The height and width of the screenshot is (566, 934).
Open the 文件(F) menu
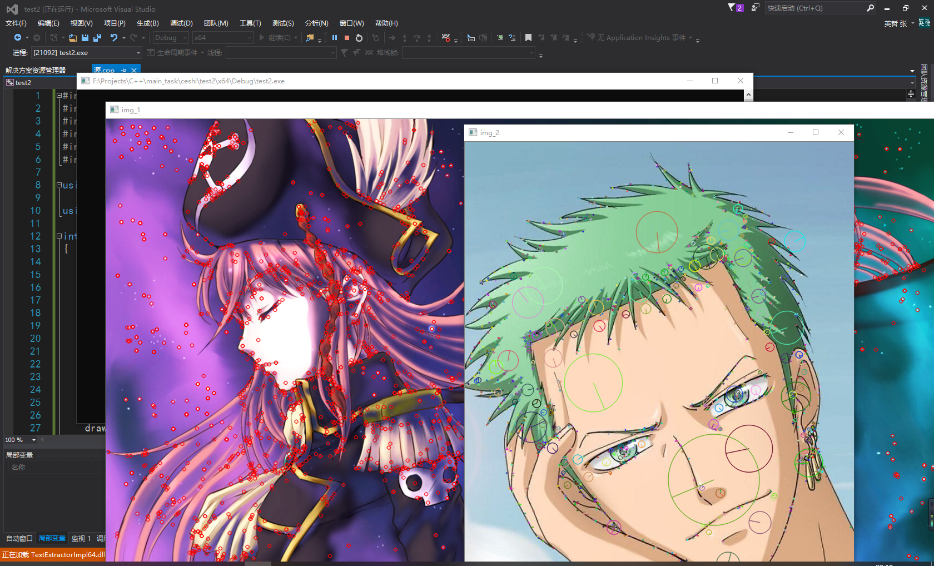pyautogui.click(x=16, y=23)
